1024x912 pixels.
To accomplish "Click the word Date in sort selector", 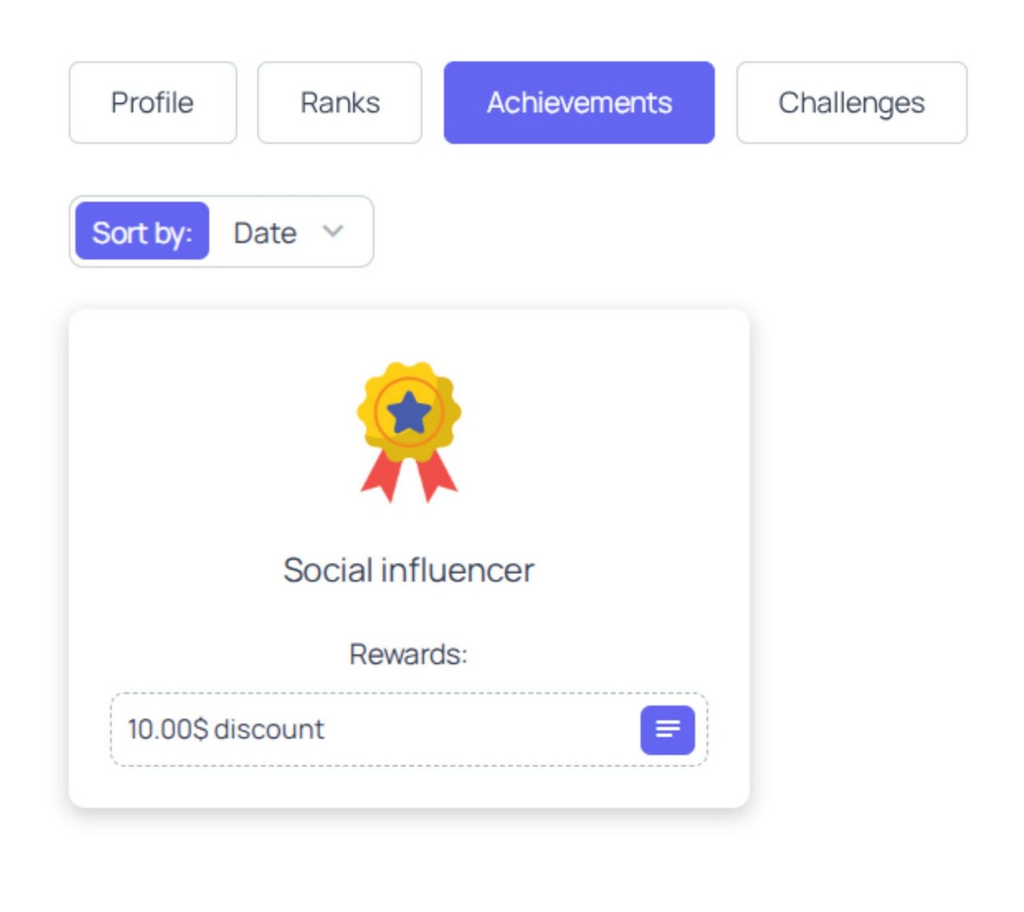I will (x=265, y=233).
